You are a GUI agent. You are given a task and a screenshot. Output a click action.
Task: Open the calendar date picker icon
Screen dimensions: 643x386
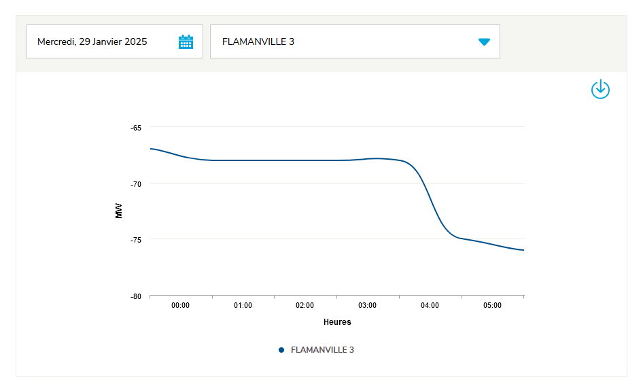186,41
